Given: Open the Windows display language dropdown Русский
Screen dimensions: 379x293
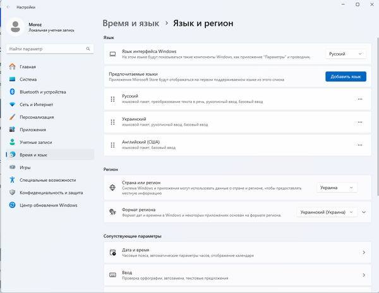Looking at the screenshot, I should coord(346,54).
